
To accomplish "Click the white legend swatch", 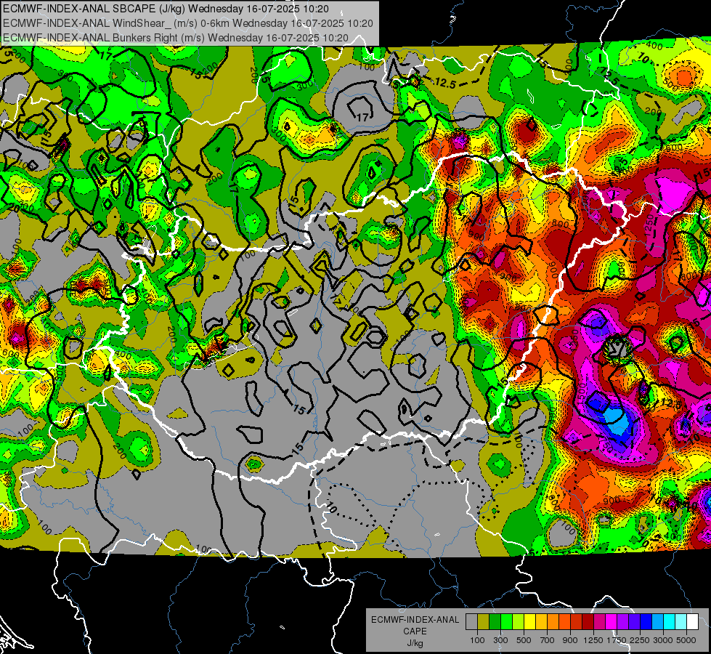I will [692, 622].
